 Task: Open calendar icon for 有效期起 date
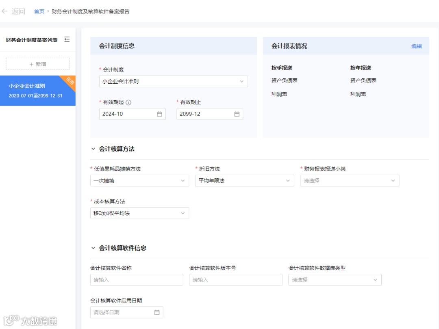(x=159, y=114)
